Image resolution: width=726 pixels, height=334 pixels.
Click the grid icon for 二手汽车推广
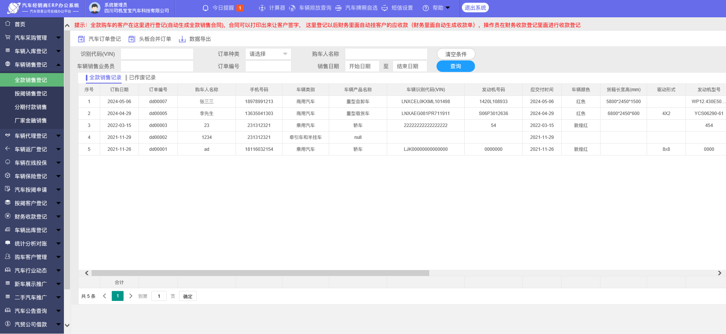(8, 297)
